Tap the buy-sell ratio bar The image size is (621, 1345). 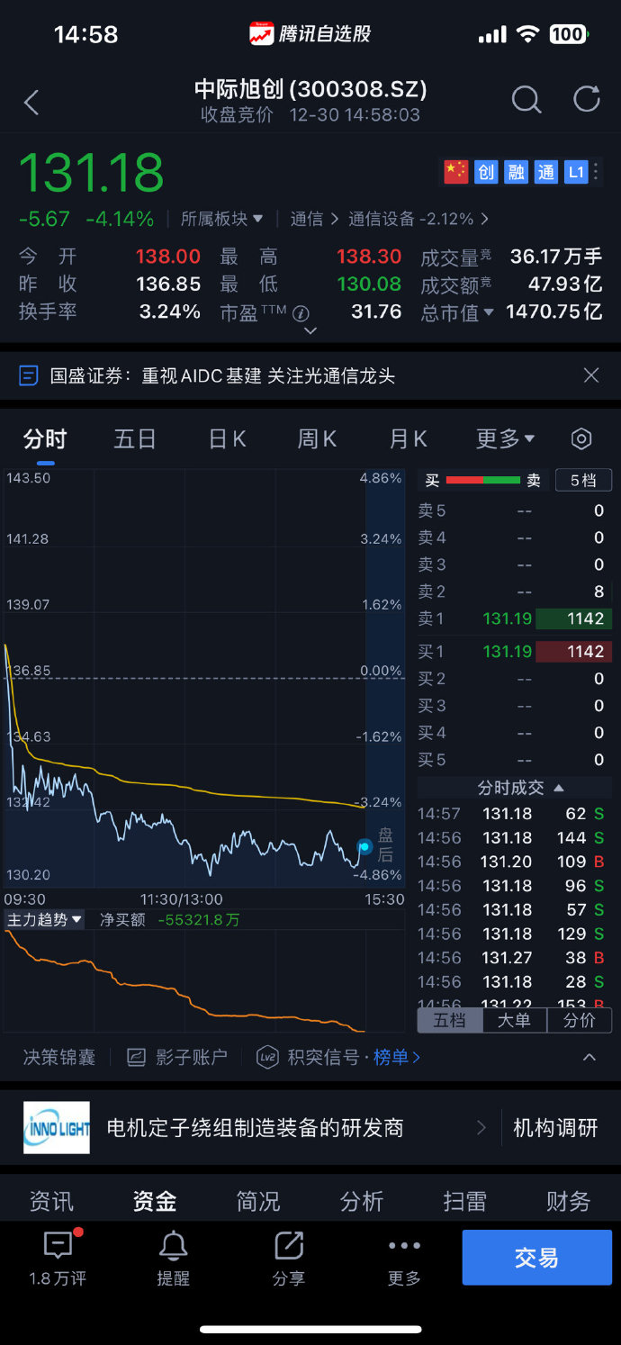(483, 480)
